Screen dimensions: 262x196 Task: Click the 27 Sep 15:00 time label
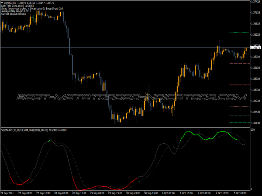pyautogui.click(x=43, y=193)
